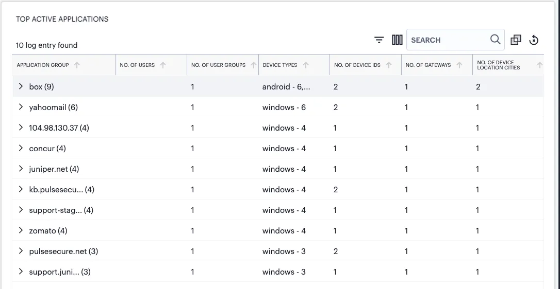The image size is (560, 289).
Task: Sort by Application Group arrow
Action: point(77,65)
